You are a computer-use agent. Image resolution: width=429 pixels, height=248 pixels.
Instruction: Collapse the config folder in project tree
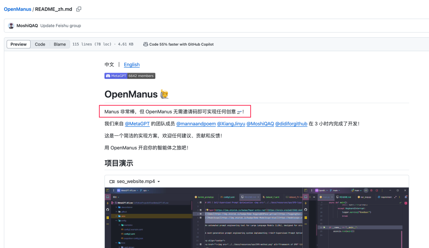116,221
